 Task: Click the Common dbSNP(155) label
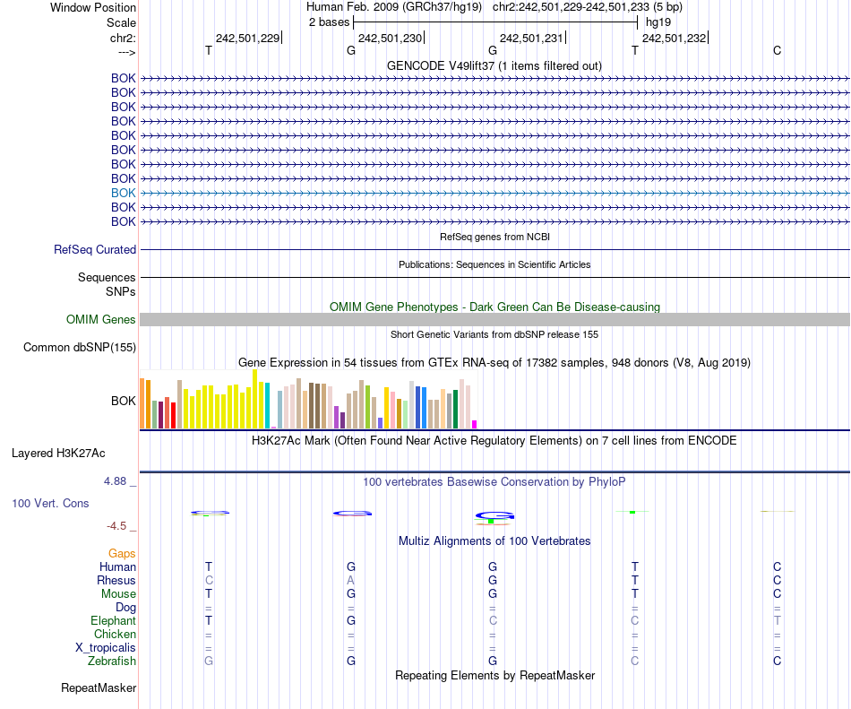pos(79,348)
